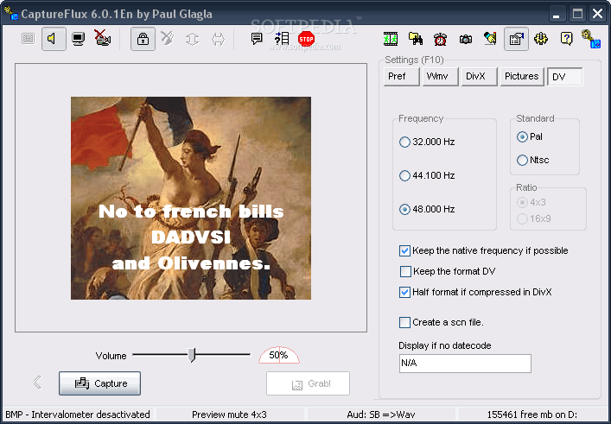Toggle the padlock lock button
The width and height of the screenshot is (611, 424).
(143, 39)
